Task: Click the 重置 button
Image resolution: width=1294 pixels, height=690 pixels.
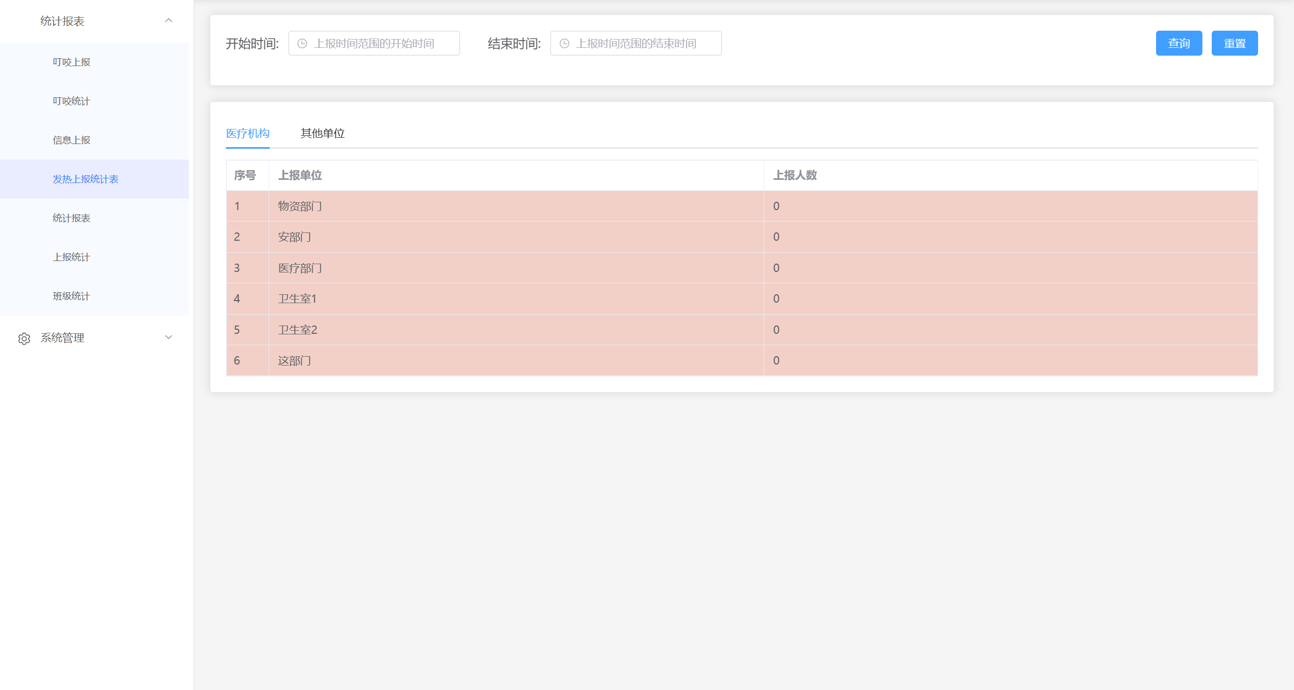Action: [x=1235, y=43]
